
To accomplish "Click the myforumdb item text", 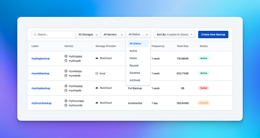I will tap(76, 105).
